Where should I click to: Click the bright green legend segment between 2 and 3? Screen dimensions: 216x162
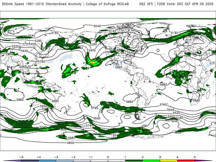[151, 161]
